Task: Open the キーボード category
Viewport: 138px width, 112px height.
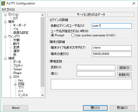Action: 20,25
